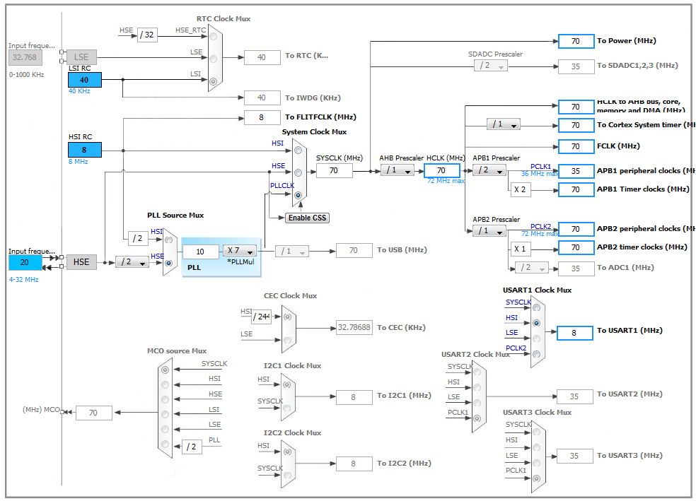The width and height of the screenshot is (696, 501).
Task: Click the LSE oscillator block
Action: coord(81,57)
